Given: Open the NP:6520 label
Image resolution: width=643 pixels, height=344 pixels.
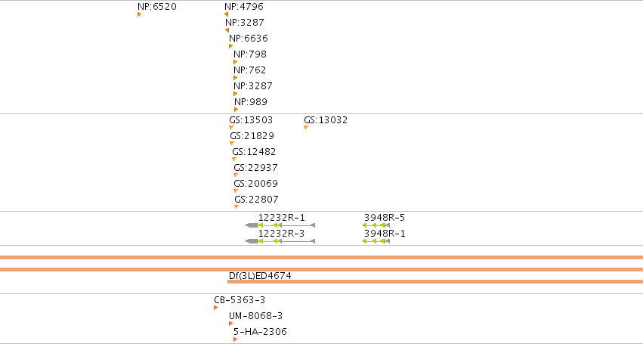Looking at the screenshot, I should [x=157, y=7].
